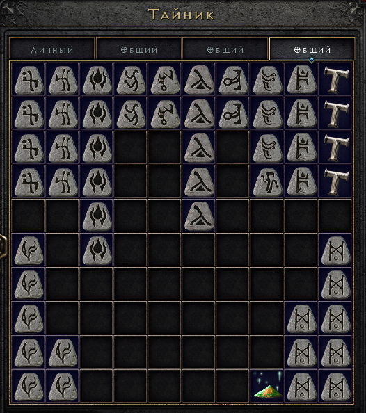Pick up the green-orange gem dust pile
Viewport: 366px width, 413px height.
point(267,386)
